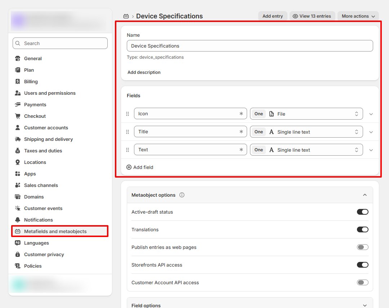Image resolution: width=389 pixels, height=308 pixels.
Task: Click the Notifications bell icon
Action: (18, 220)
